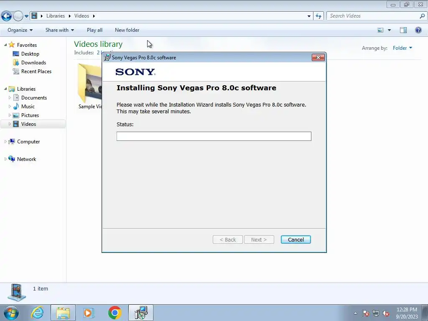428x321 pixels.
Task: Click the muted volume tray icon
Action: [386, 313]
